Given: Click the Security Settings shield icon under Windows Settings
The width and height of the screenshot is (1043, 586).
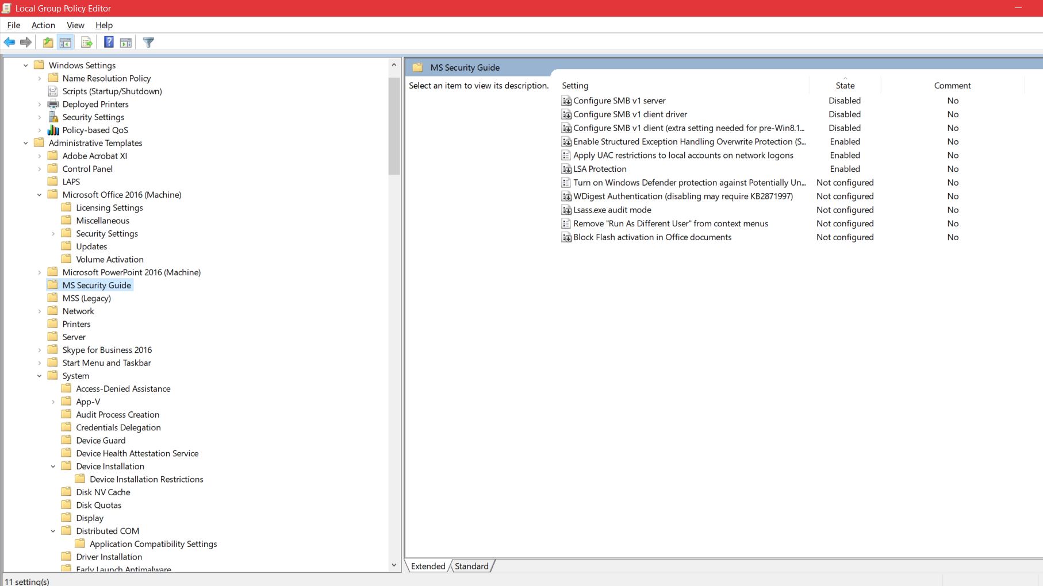Looking at the screenshot, I should click(x=53, y=117).
